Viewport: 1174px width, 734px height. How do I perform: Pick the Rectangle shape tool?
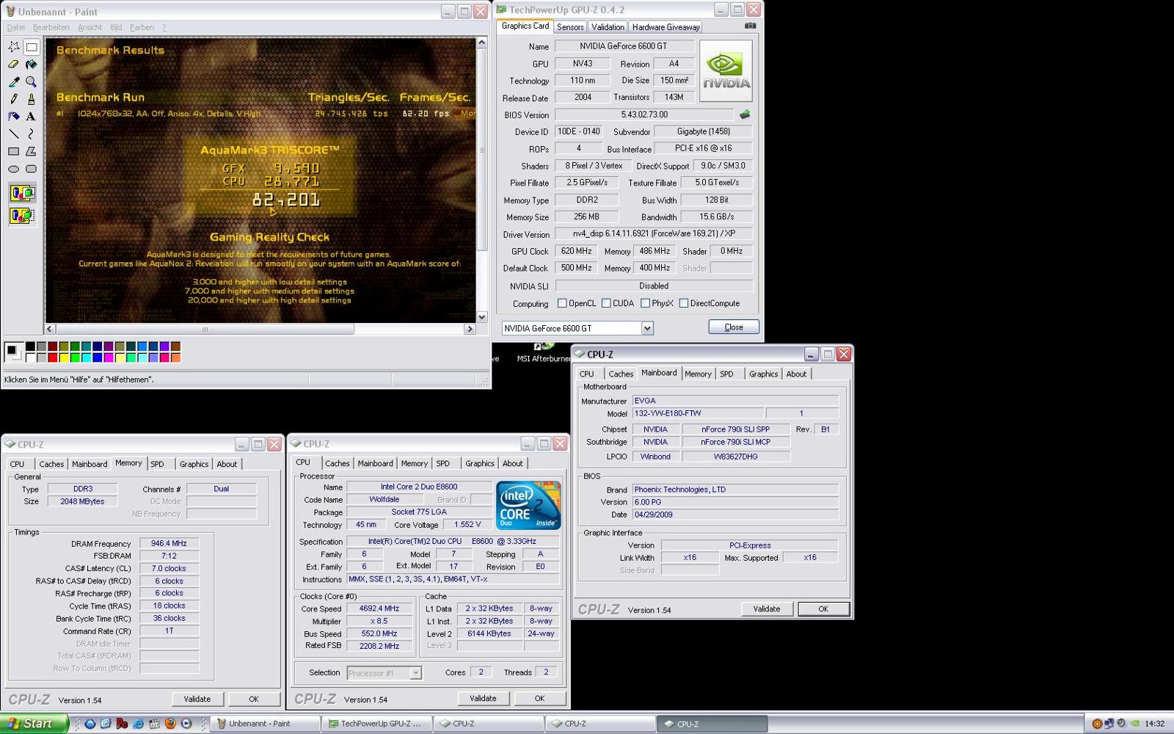pyautogui.click(x=13, y=151)
